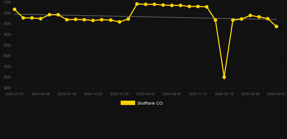Viewport: 287px width, 139px height.
Task: Click the last data point at 2026-09-01
Action: pos(276,26)
